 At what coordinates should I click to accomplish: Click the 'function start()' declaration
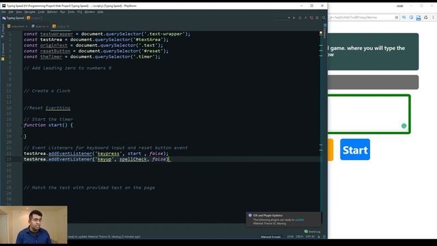[48, 125]
